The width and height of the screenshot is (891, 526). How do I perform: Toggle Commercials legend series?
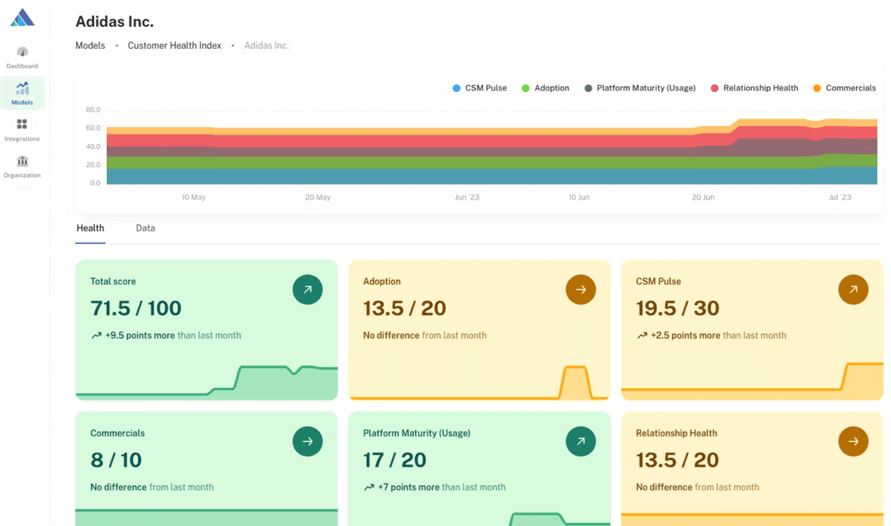(844, 88)
